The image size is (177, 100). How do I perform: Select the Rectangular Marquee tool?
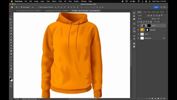pos(11,17)
